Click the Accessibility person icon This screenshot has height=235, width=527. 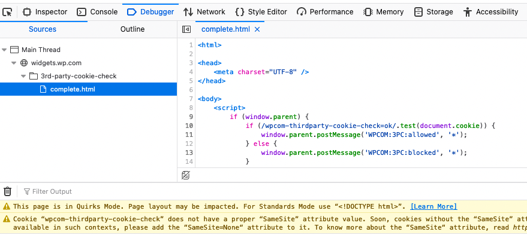click(x=468, y=12)
